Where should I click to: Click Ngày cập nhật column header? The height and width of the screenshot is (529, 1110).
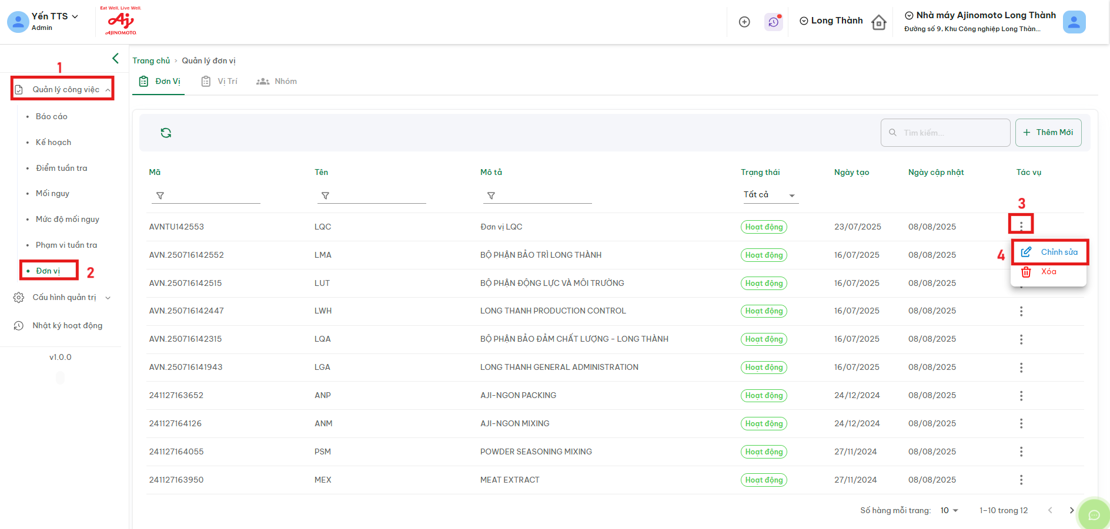tap(936, 172)
